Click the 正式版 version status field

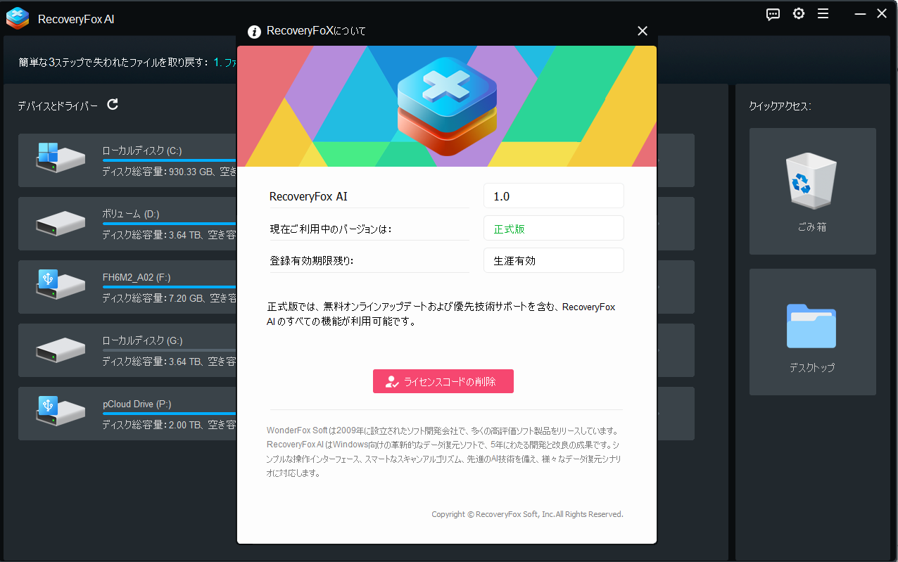pos(554,229)
